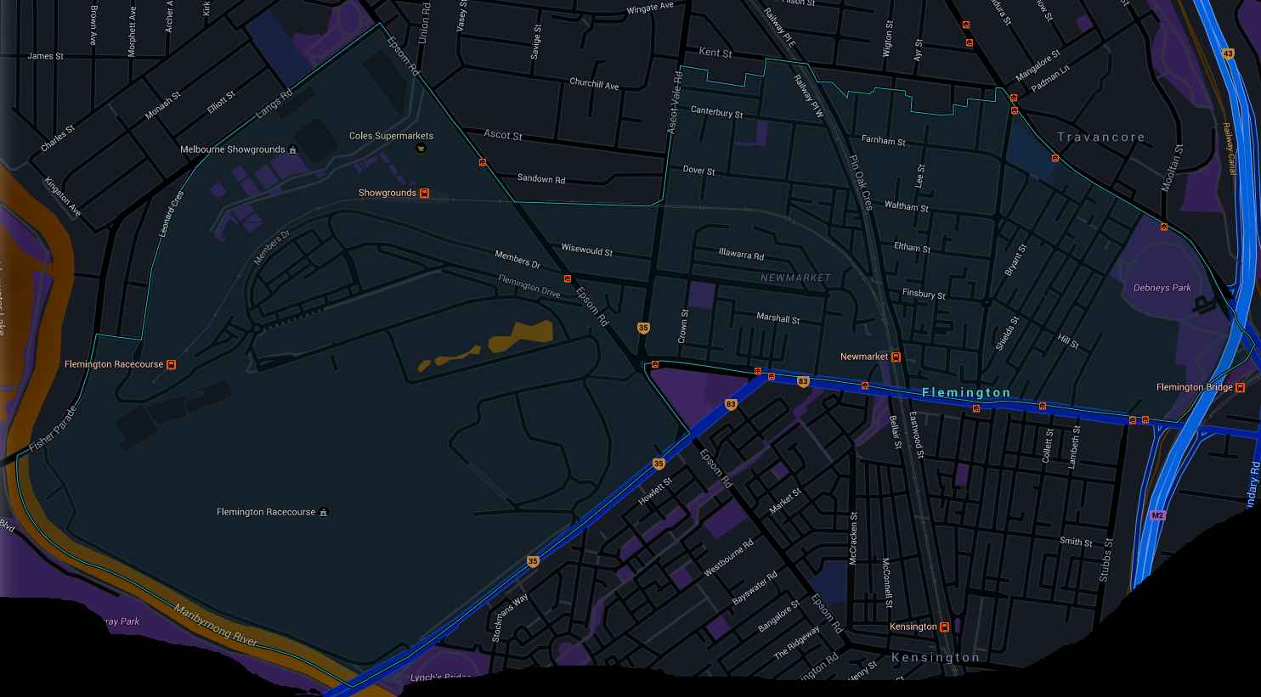The image size is (1261, 697).
Task: Select the route 83 shield on Racecourse Rd
Action: coord(804,382)
